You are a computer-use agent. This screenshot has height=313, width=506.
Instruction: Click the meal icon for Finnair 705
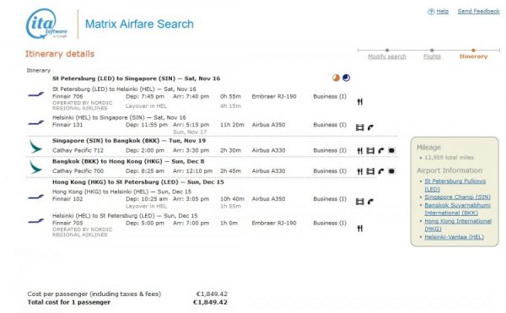click(360, 229)
